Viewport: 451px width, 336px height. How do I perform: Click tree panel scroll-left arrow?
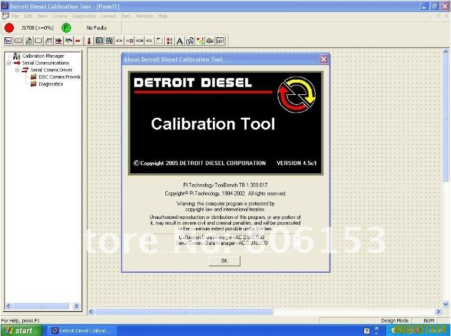[x=8, y=306]
